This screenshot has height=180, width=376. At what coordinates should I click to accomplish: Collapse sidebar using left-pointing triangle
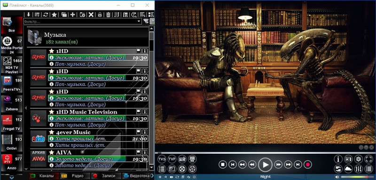click(x=26, y=108)
